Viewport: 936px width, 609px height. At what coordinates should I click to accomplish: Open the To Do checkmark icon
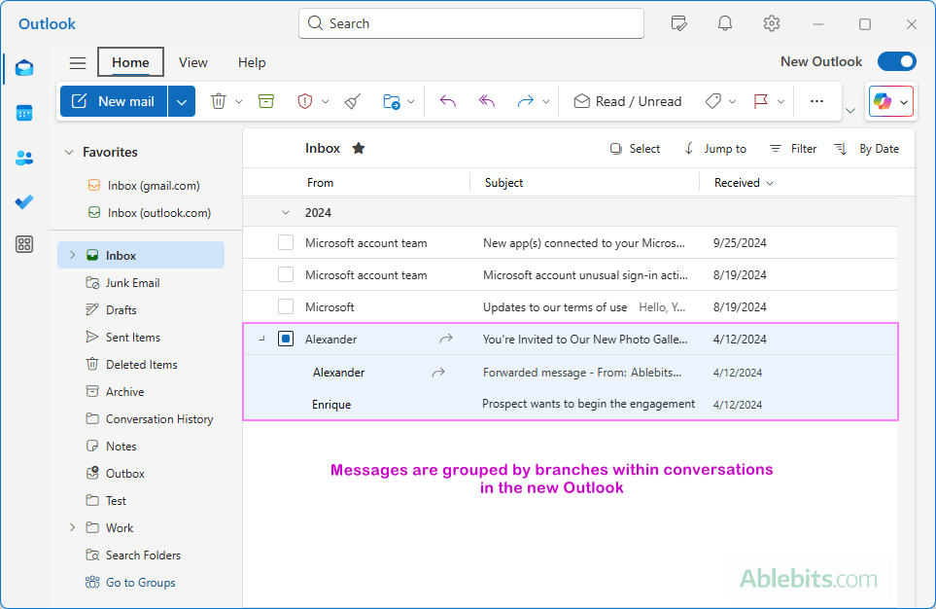coord(24,202)
